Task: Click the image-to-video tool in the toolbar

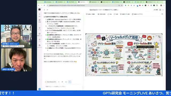Action: pyautogui.click(x=137, y=14)
